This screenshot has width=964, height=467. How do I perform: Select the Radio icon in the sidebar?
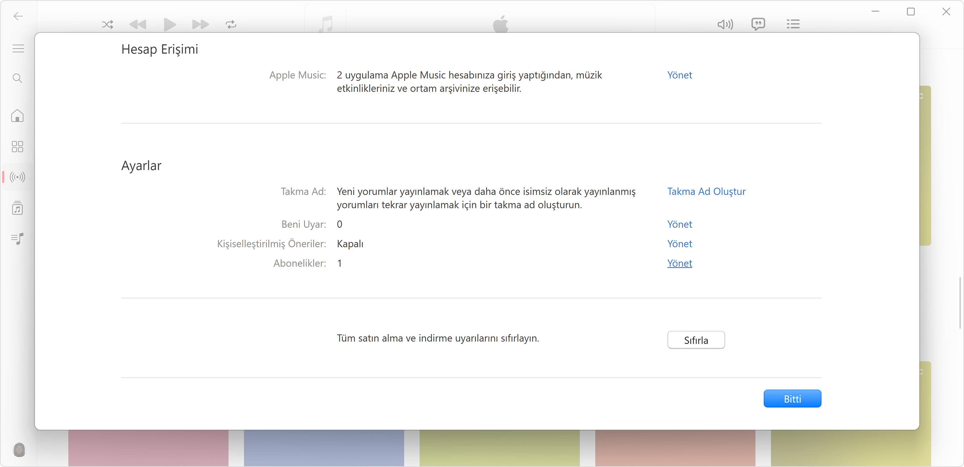click(17, 177)
